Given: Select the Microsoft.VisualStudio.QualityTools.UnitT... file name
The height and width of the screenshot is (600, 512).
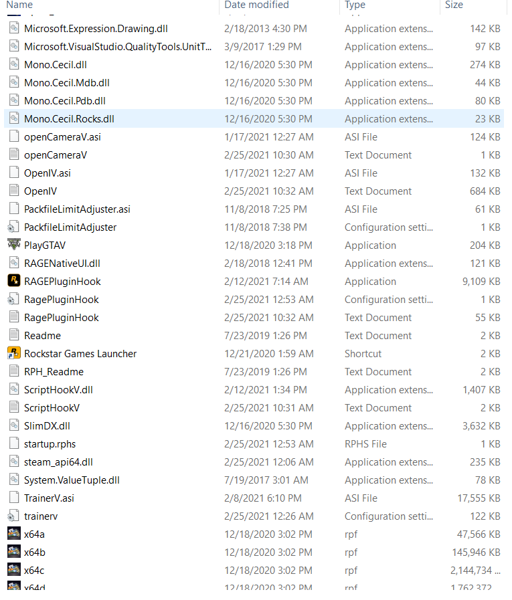Looking at the screenshot, I should click(x=118, y=47).
